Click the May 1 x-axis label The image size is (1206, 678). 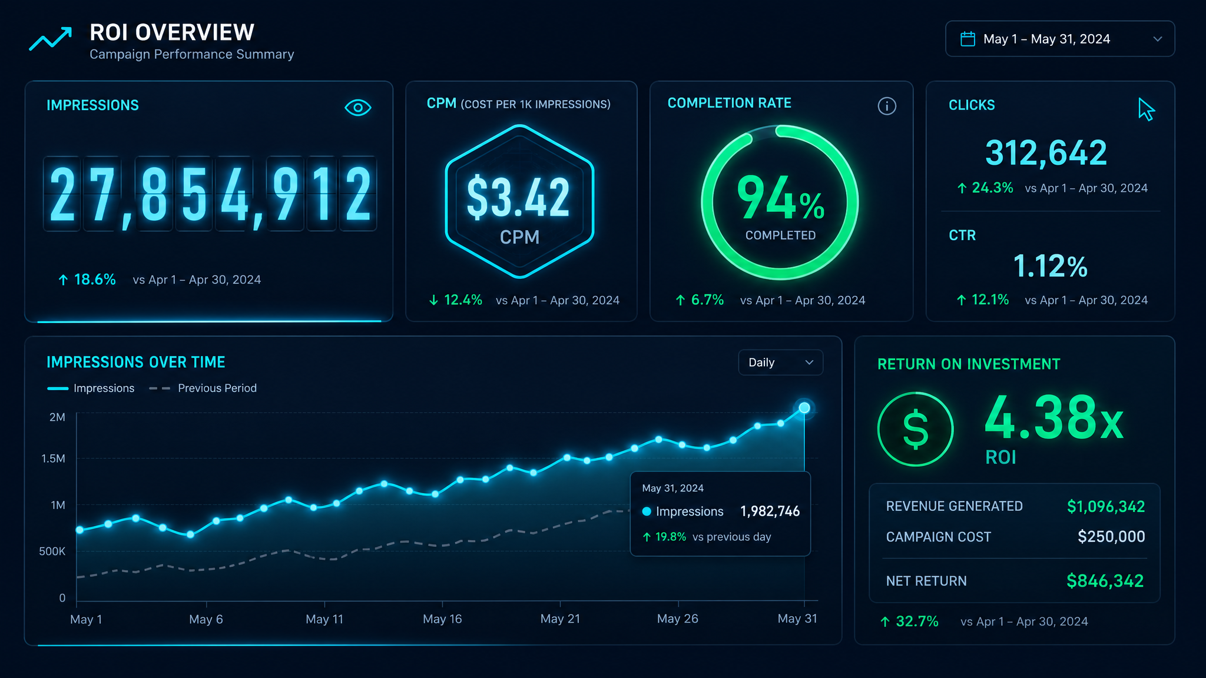pos(86,619)
